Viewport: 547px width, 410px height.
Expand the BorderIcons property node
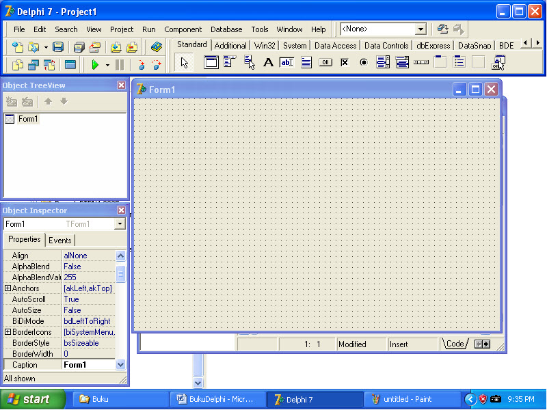[6, 331]
